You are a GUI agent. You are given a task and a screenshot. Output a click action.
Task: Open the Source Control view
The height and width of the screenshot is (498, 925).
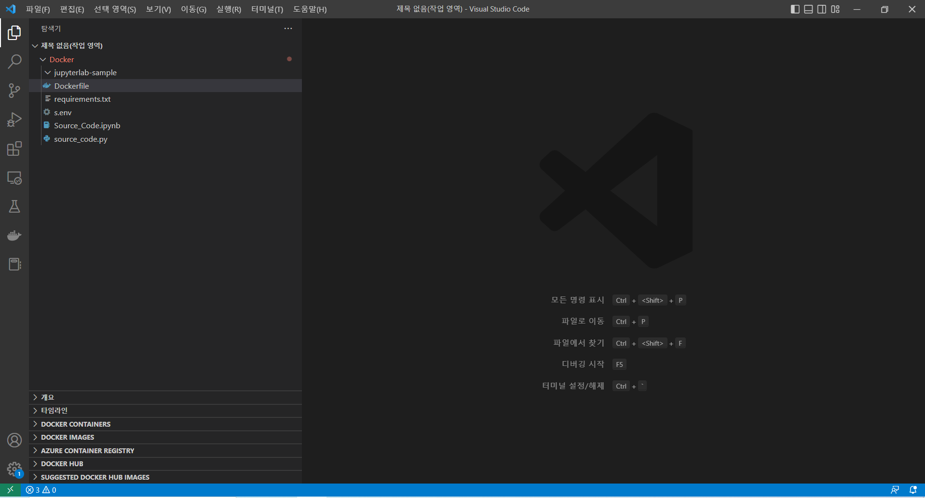click(x=14, y=91)
